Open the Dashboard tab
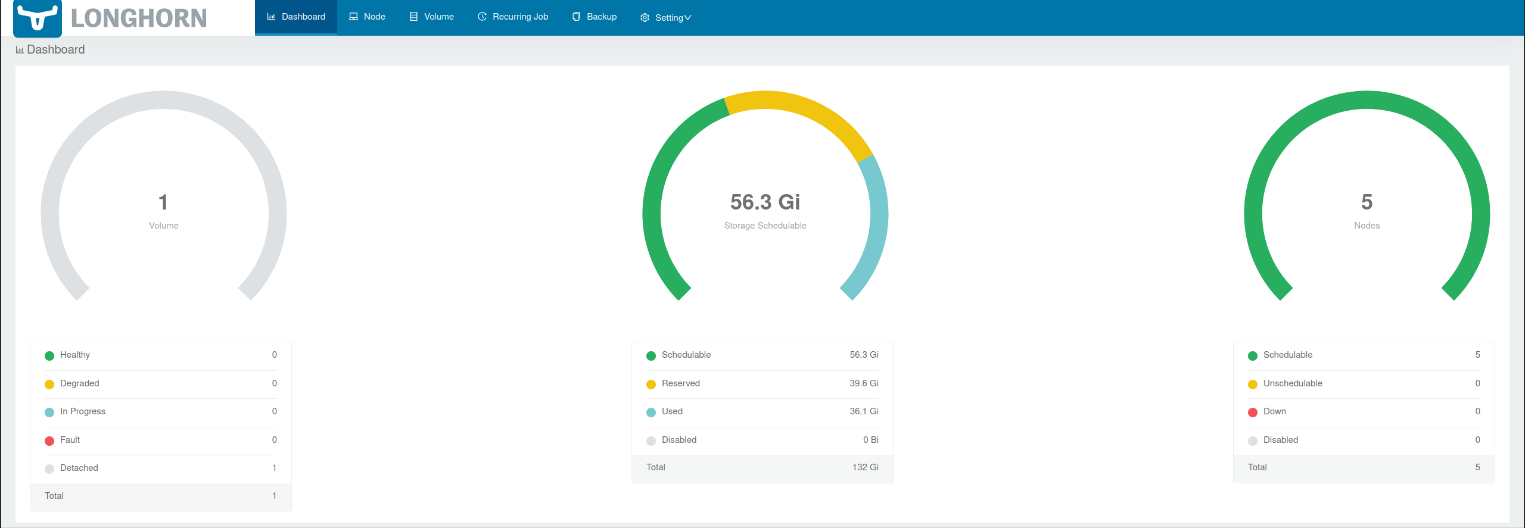The height and width of the screenshot is (528, 1525). coord(296,17)
